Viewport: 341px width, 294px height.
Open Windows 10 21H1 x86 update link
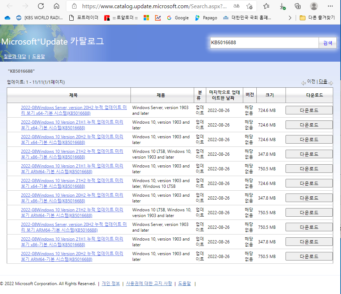[72, 242]
